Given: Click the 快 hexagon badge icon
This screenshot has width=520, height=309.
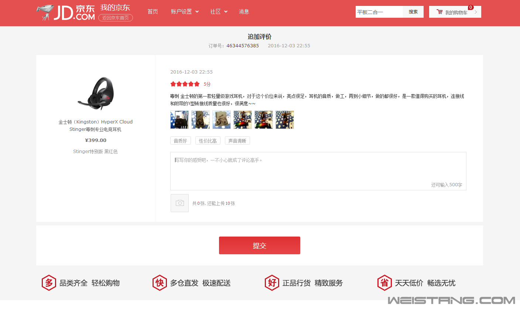Looking at the screenshot, I should coord(160,283).
